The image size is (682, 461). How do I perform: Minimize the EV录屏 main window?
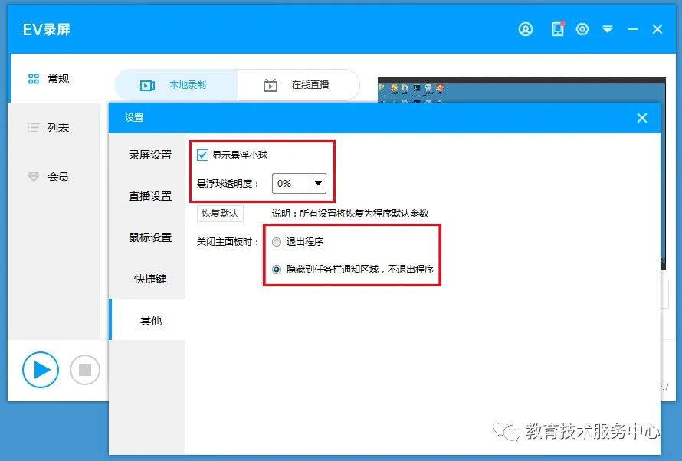coord(633,29)
